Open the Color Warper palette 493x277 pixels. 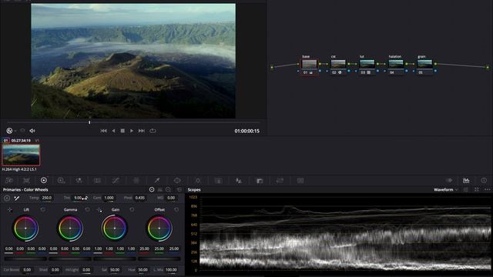click(x=136, y=181)
